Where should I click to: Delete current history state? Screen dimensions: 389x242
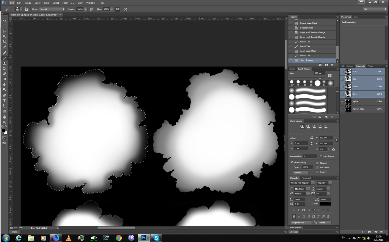(x=332, y=65)
